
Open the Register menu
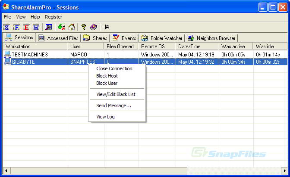(x=54, y=17)
